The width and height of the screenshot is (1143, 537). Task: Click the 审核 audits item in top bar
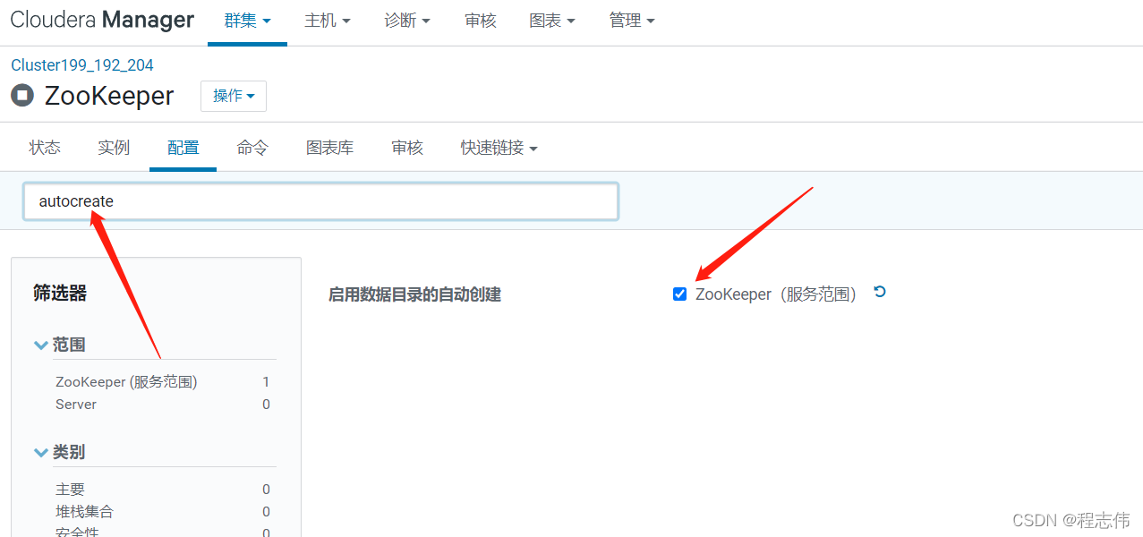pos(480,20)
